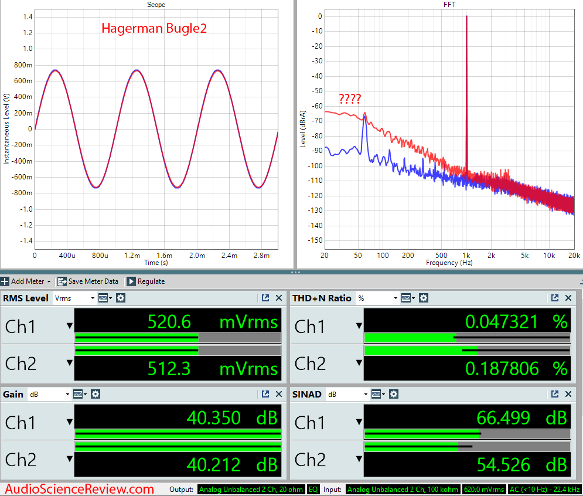Expand Gain Ch2 channel arrow

click(x=70, y=458)
